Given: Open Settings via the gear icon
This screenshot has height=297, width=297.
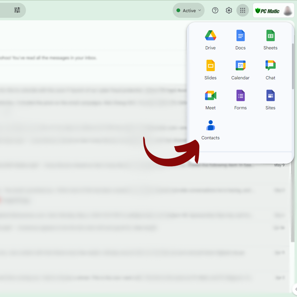Looking at the screenshot, I should (x=229, y=11).
